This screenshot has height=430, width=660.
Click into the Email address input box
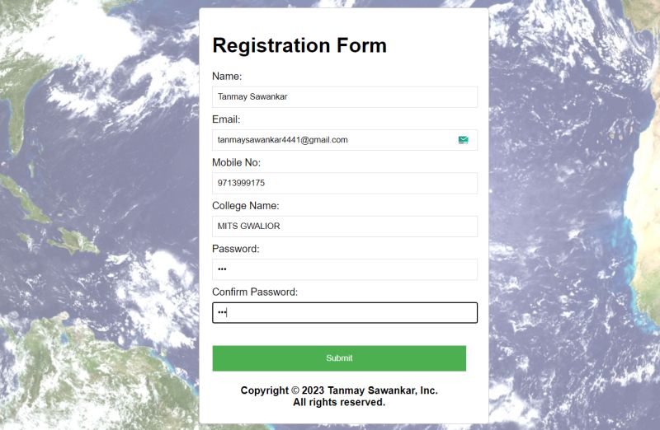click(345, 140)
